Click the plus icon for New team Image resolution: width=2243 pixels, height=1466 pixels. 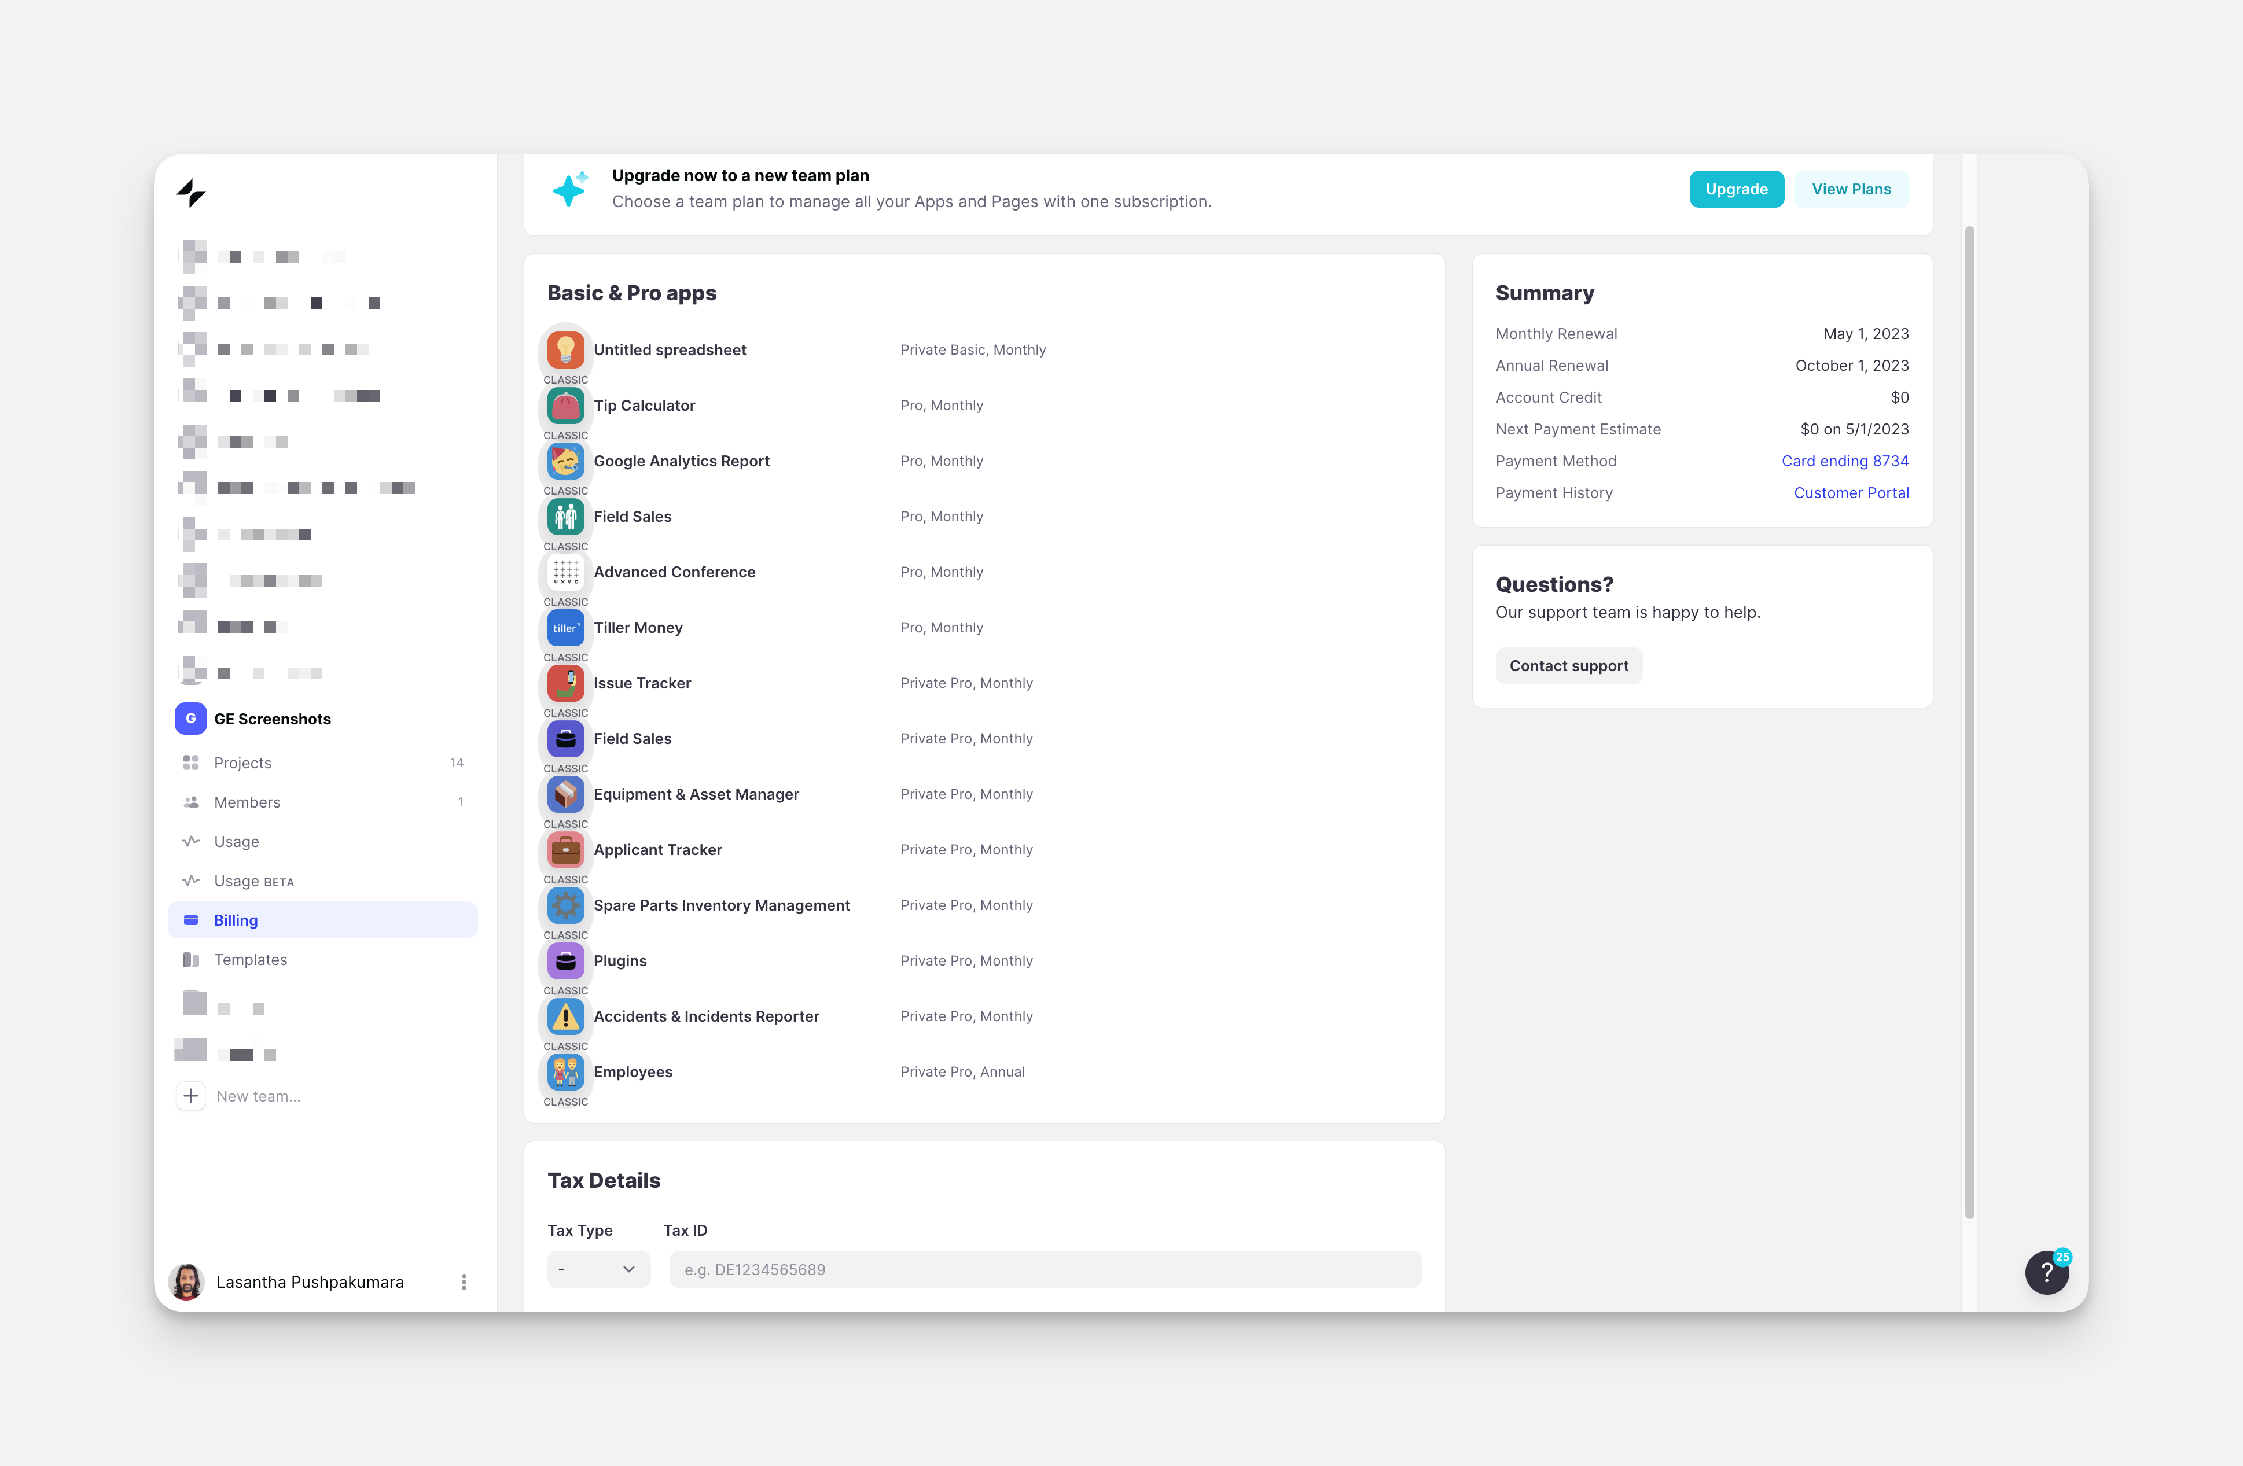(x=192, y=1096)
